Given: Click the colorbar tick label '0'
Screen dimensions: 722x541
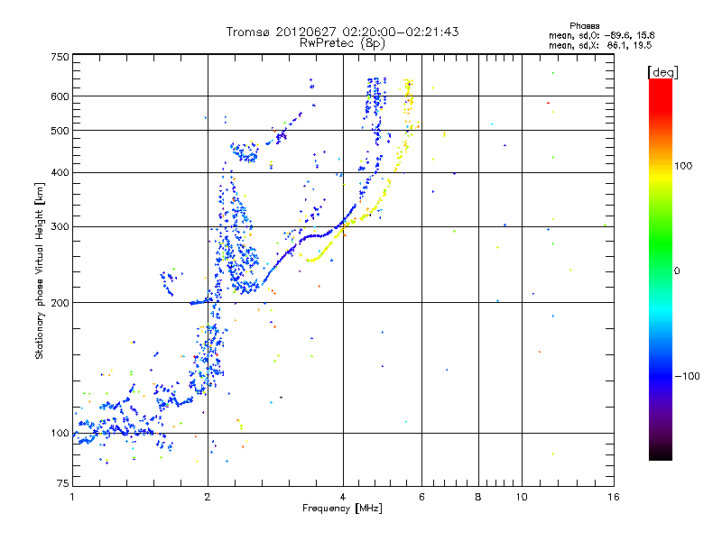Looking at the screenshot, I should (677, 271).
